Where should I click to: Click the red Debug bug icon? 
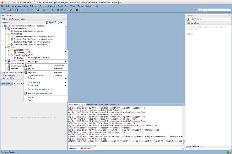[77, 10]
